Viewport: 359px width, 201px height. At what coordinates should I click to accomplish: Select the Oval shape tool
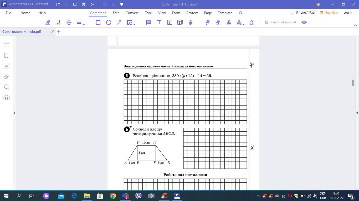click(109, 23)
